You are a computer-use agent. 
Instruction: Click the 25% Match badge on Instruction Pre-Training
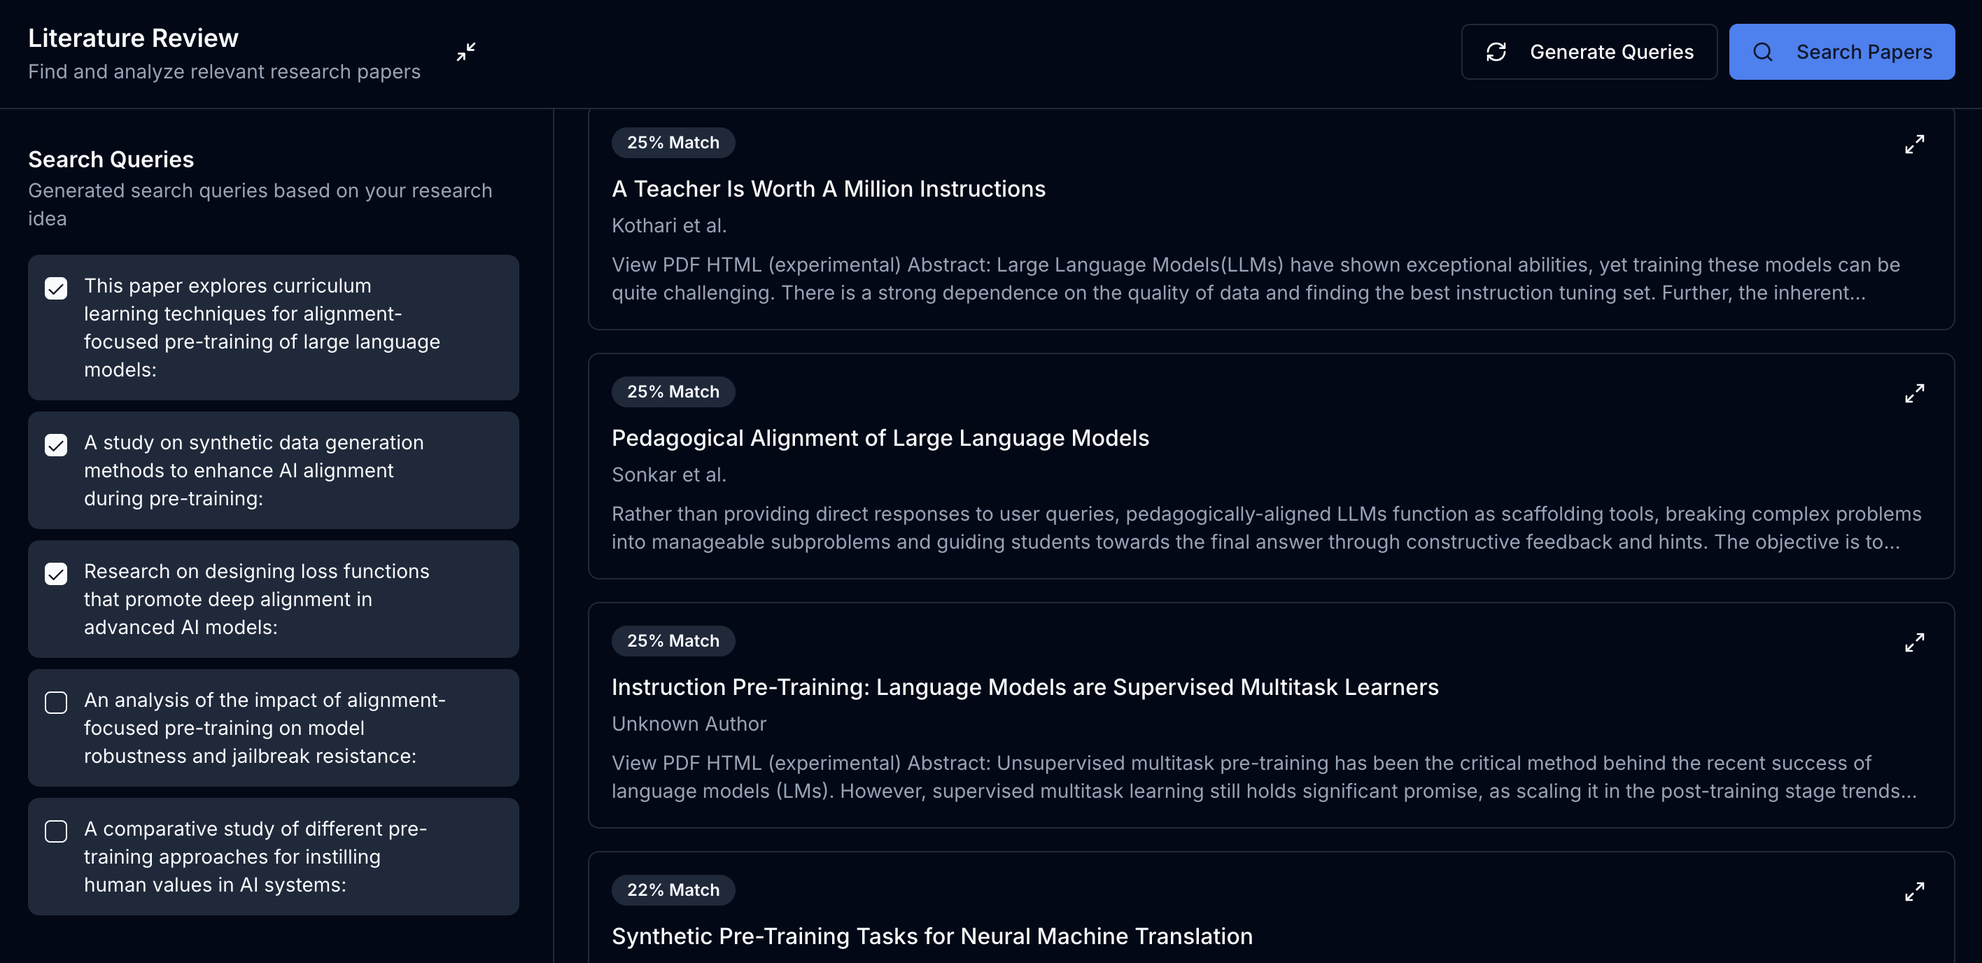coord(673,641)
